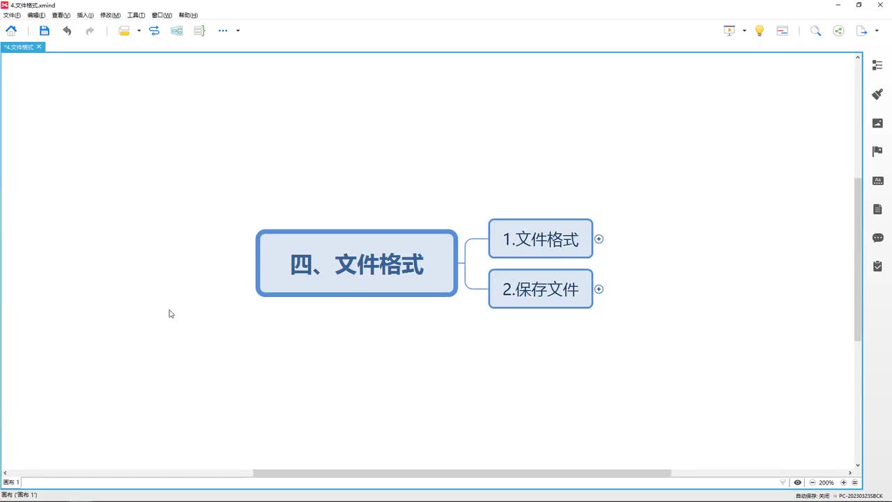Screen dimensions: 892x502
Task: Select the 画布 1 sheet tab
Action: [x=12, y=482]
